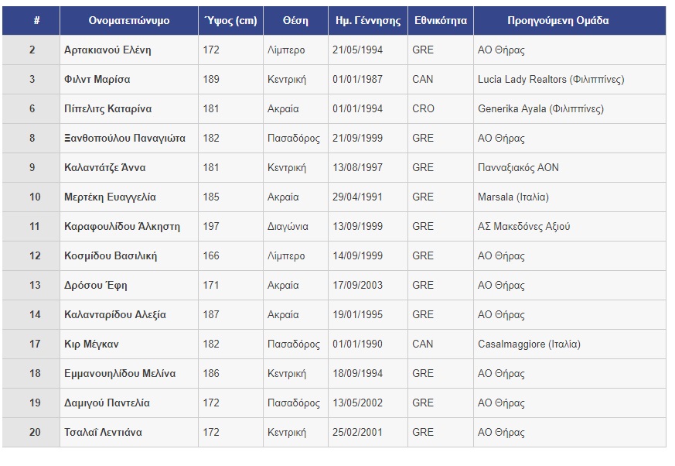Click the Ύψος (cm) column header
The image size is (675, 466).
click(x=230, y=20)
